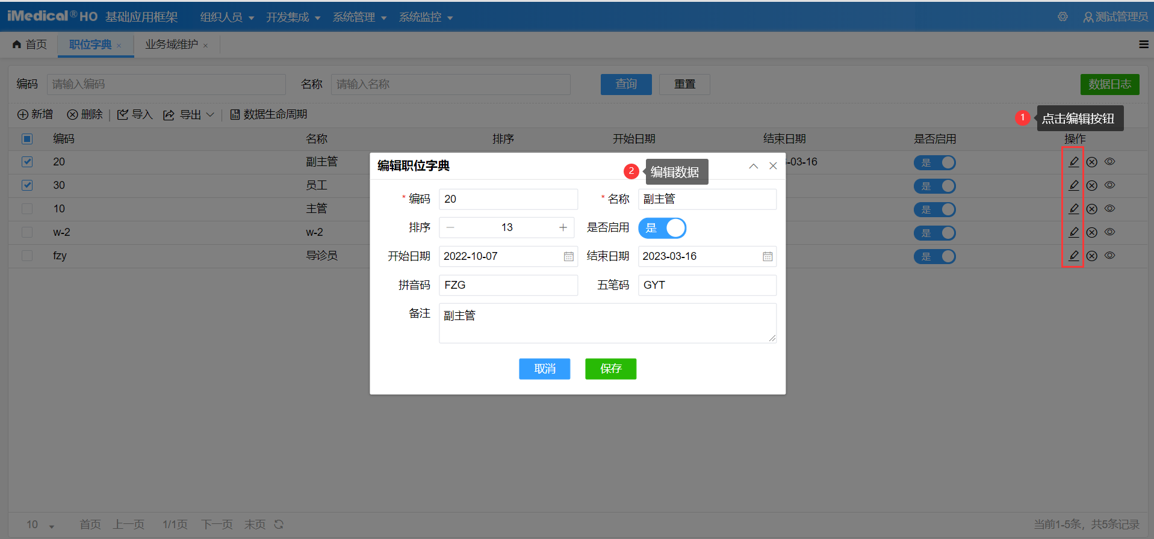Close the 业务域维护 tab

(206, 46)
